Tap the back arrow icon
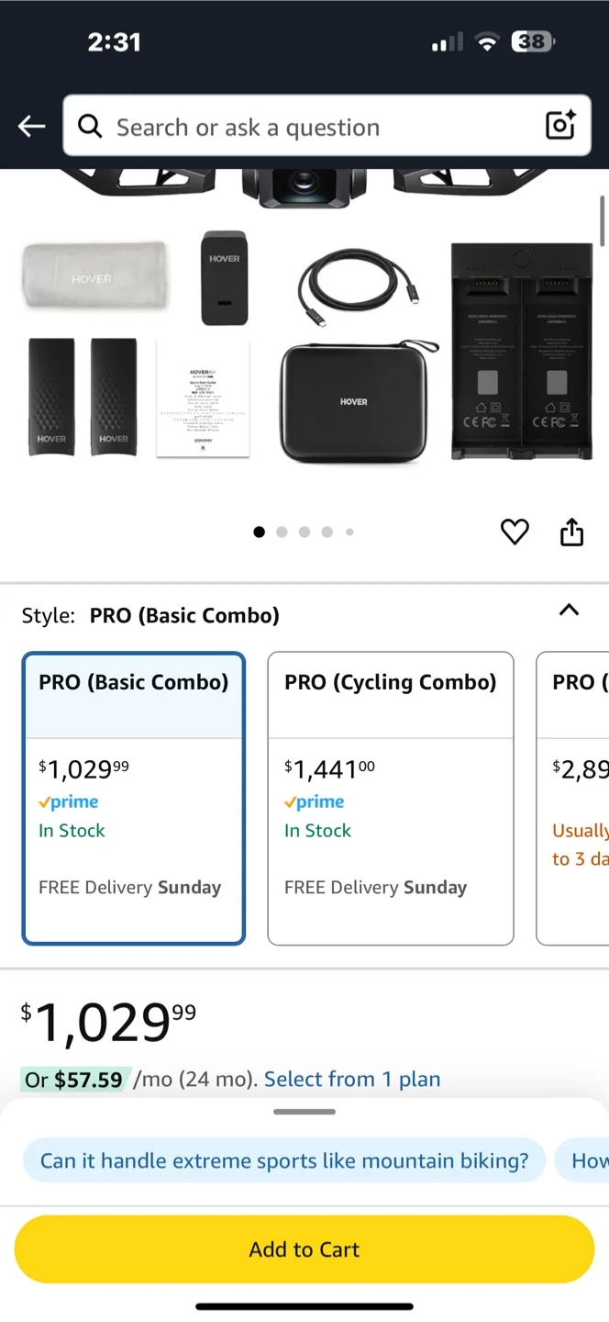Screen dimensions: 609x1322 (32, 127)
